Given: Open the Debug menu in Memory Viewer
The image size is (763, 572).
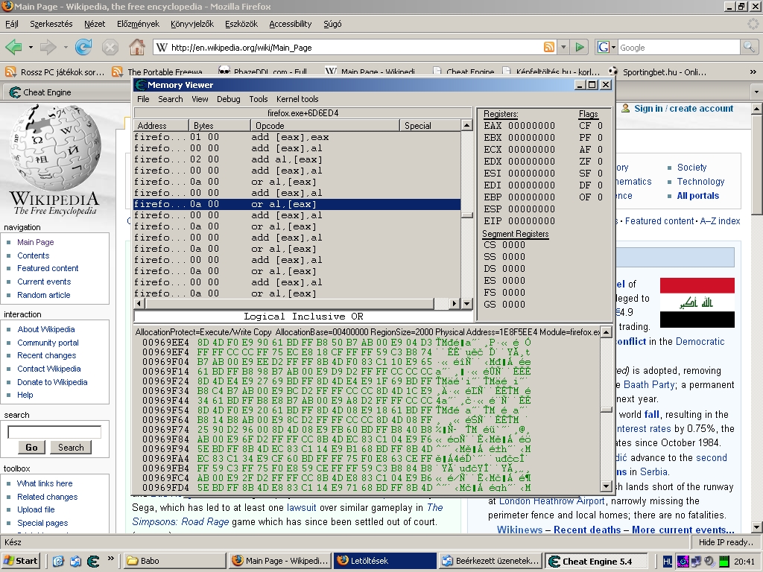Looking at the screenshot, I should point(228,99).
